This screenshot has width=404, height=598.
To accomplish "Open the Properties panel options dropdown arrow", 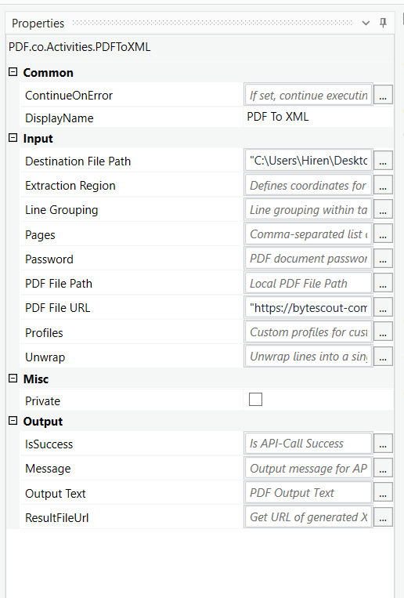I will (366, 24).
